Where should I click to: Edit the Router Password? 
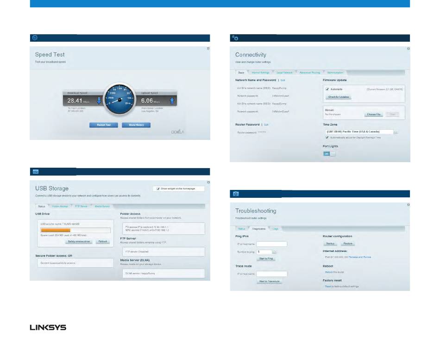click(x=266, y=125)
